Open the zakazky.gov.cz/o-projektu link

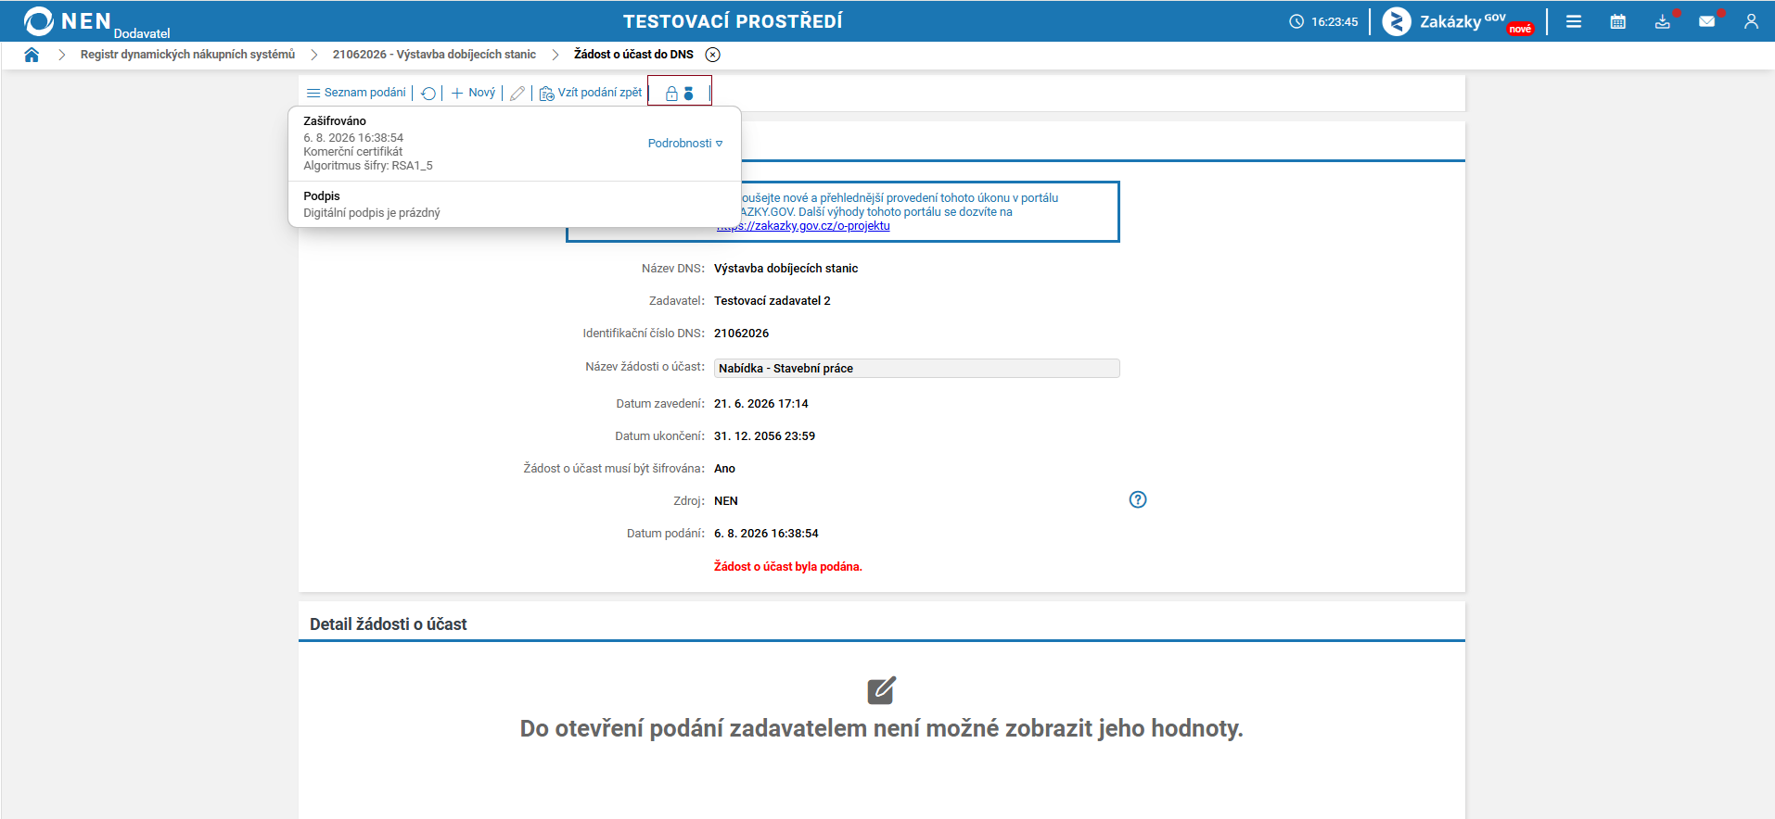[x=803, y=226]
